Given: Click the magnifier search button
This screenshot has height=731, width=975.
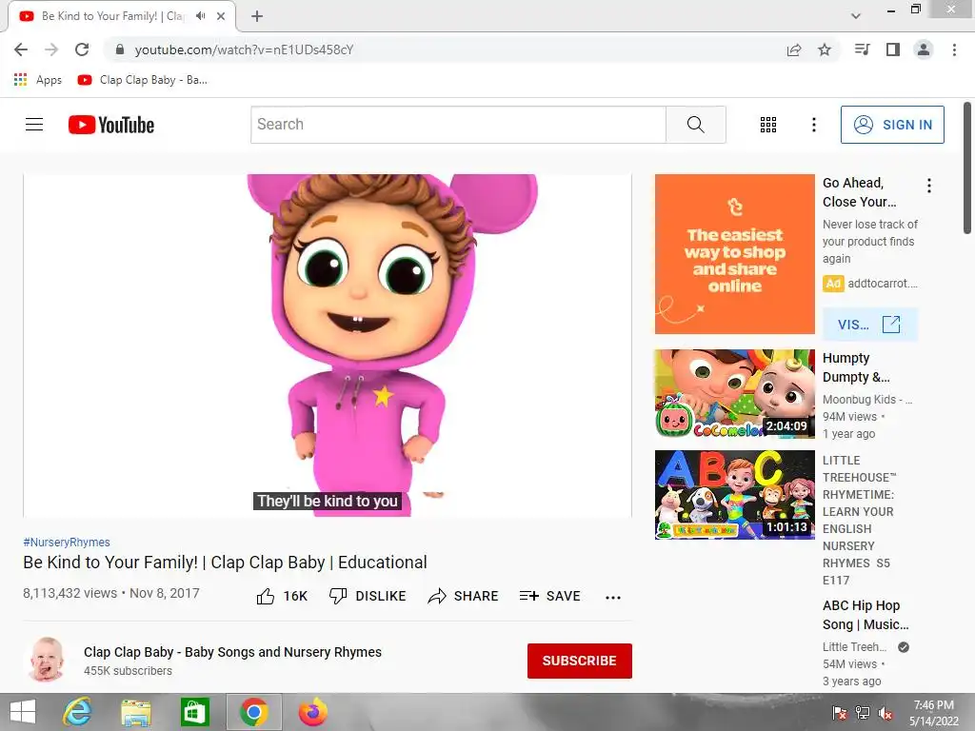Looking at the screenshot, I should [x=696, y=125].
